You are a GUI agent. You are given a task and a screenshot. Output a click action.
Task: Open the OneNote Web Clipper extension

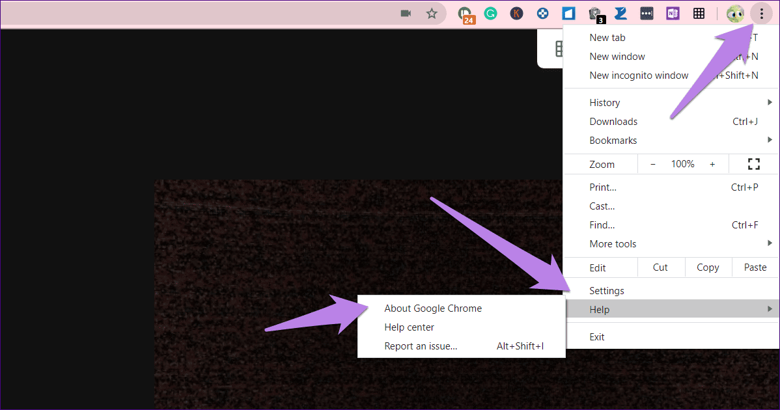pos(673,14)
